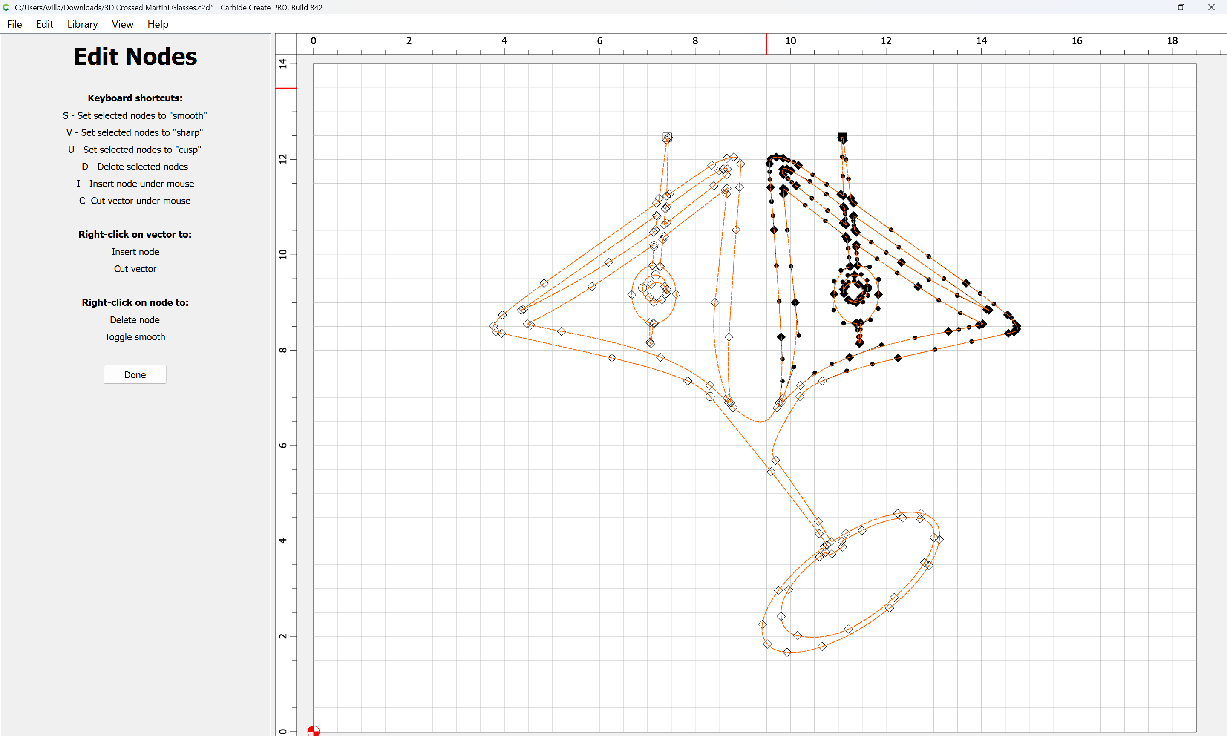Image resolution: width=1227 pixels, height=736 pixels.
Task: Click the circle node where left bowl meets stem
Action: [710, 396]
